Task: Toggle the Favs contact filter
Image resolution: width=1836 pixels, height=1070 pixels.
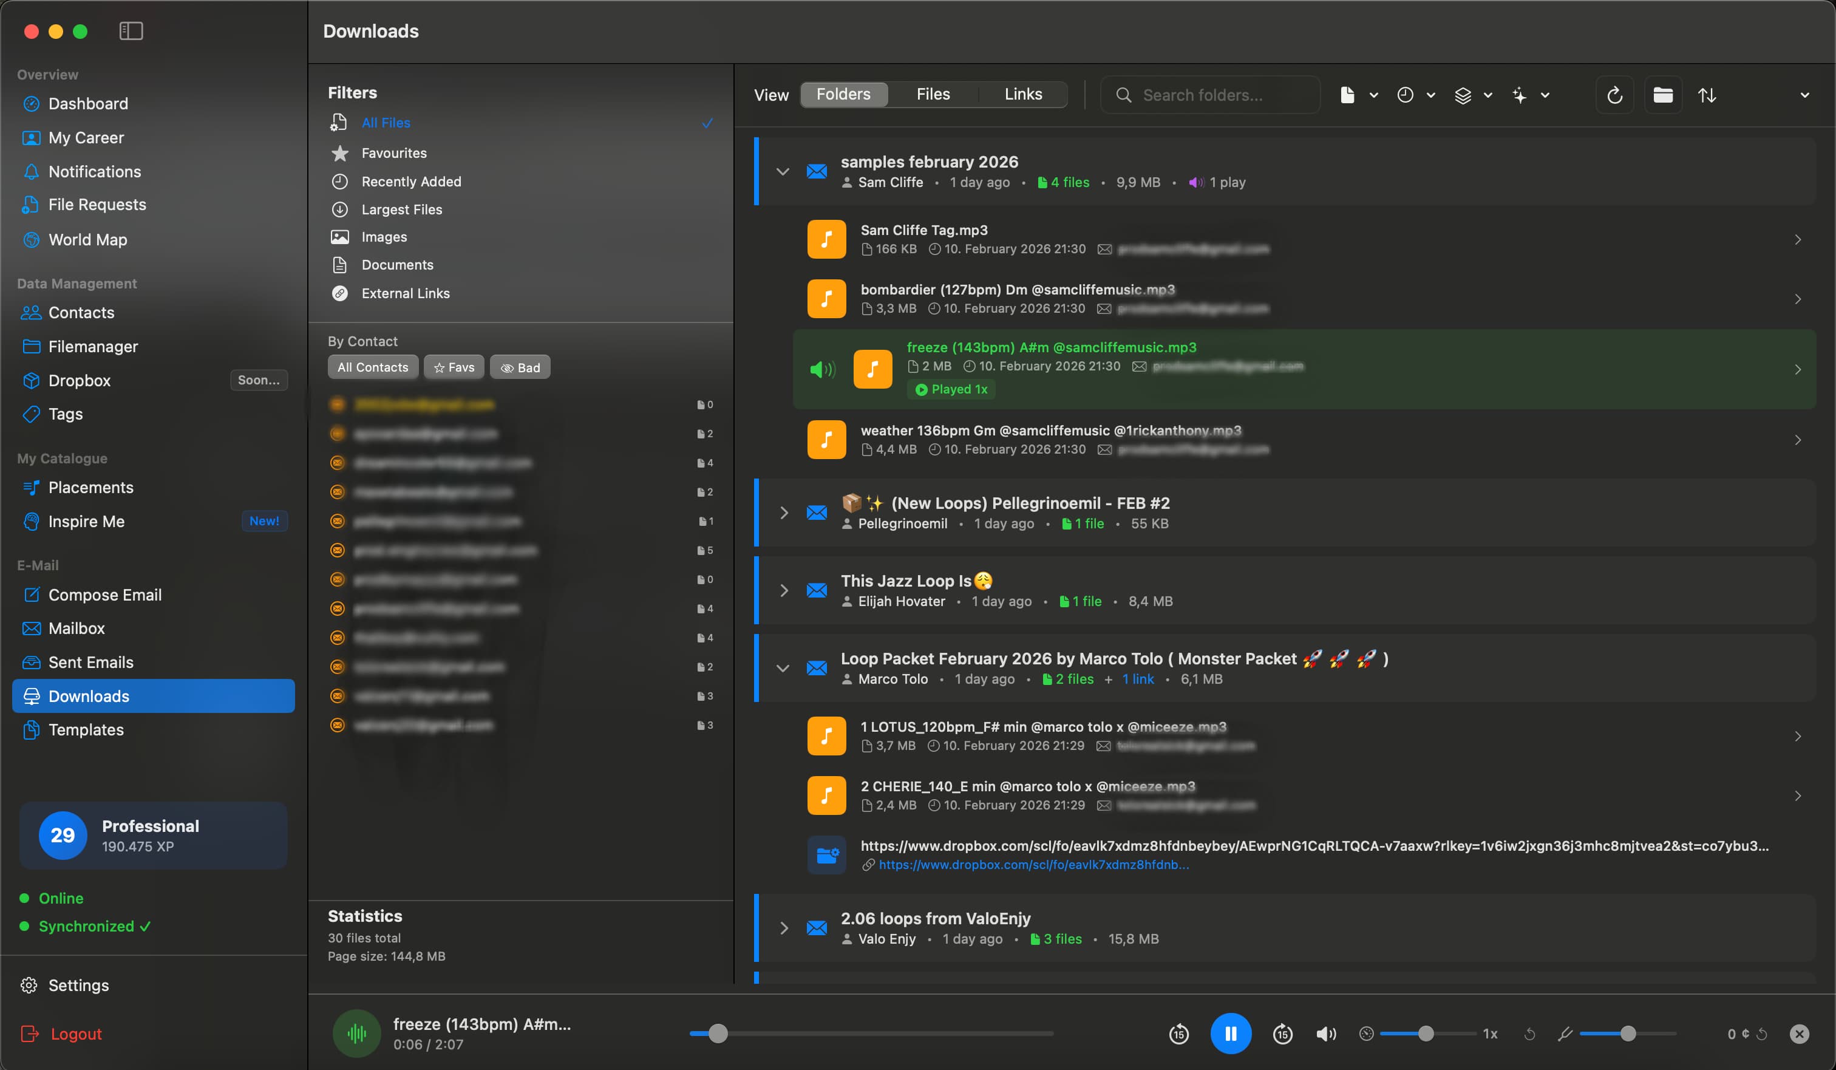Action: pos(453,367)
